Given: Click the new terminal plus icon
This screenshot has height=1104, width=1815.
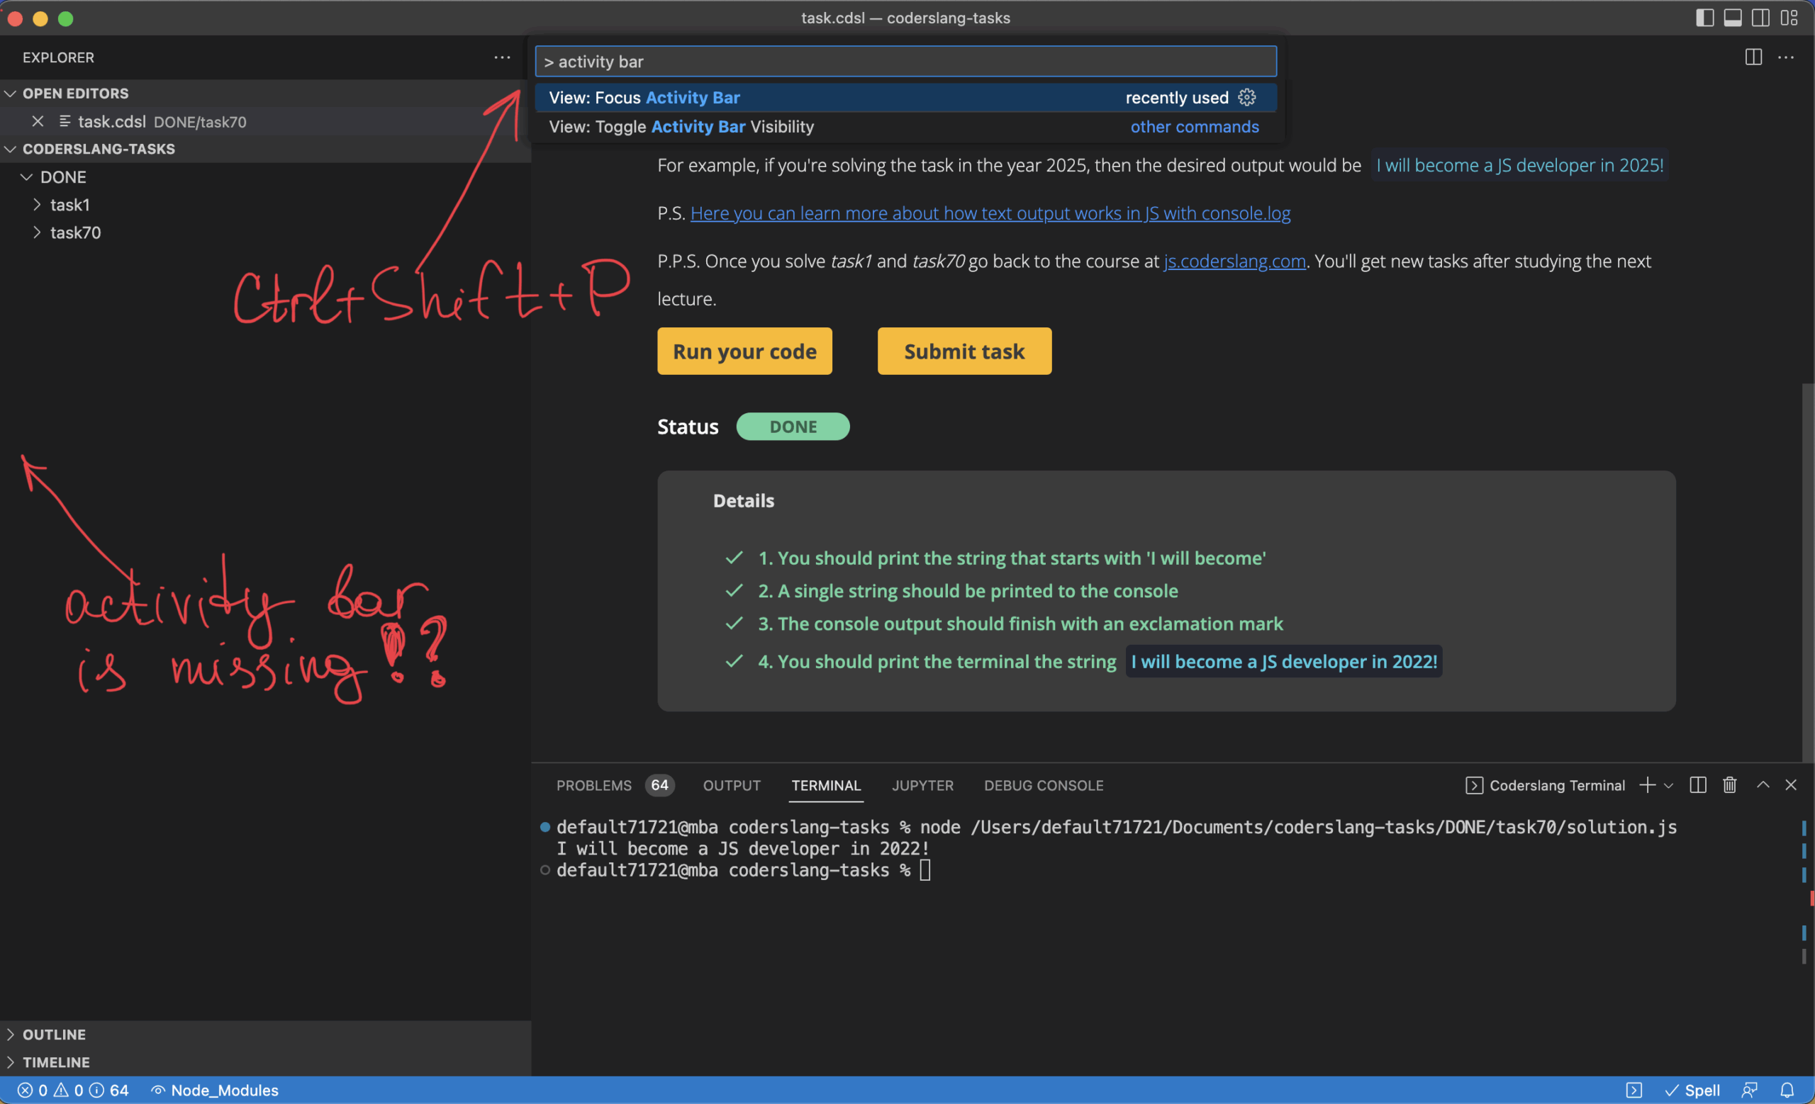Looking at the screenshot, I should point(1647,784).
